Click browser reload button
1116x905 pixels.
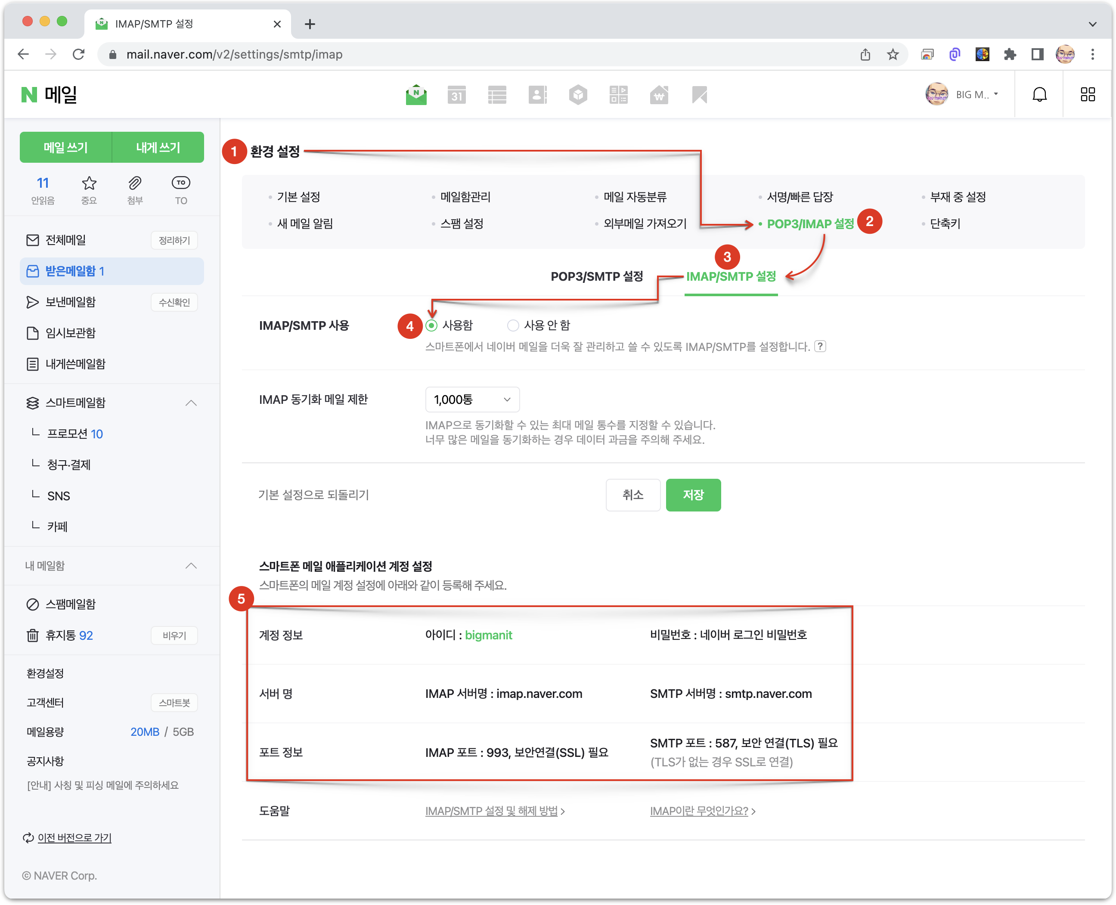pyautogui.click(x=79, y=54)
